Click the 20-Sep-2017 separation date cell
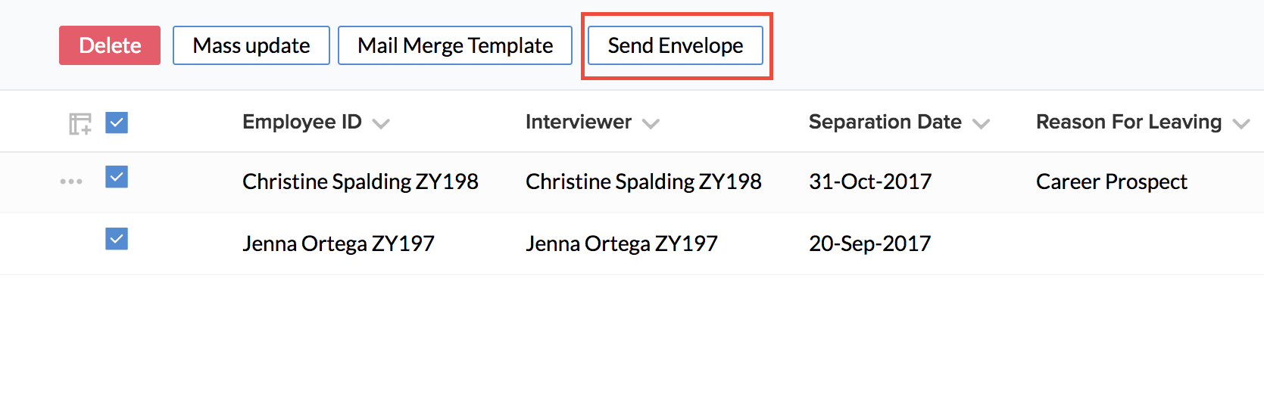 (x=870, y=243)
